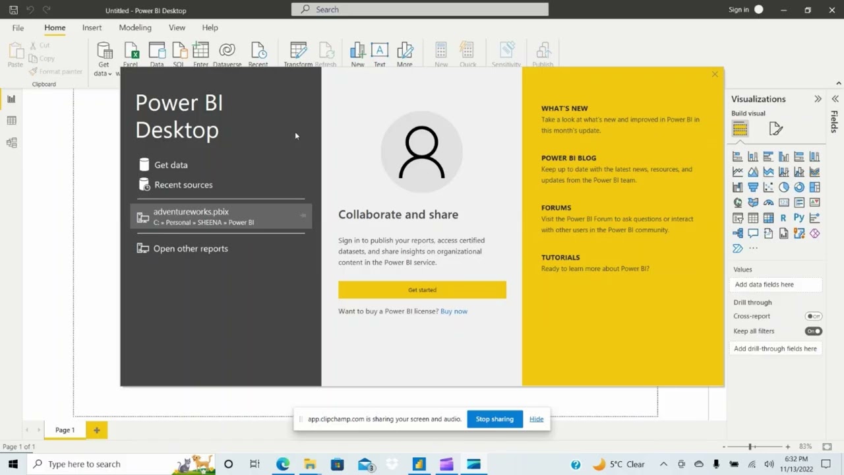Open the File menu
Viewport: 844px width, 475px height.
(x=18, y=28)
